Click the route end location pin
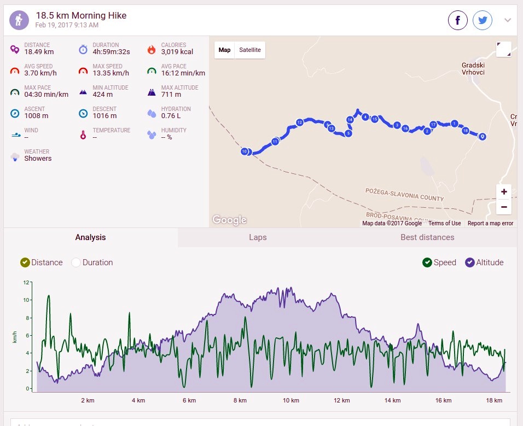This screenshot has height=426, width=523. pos(482,136)
